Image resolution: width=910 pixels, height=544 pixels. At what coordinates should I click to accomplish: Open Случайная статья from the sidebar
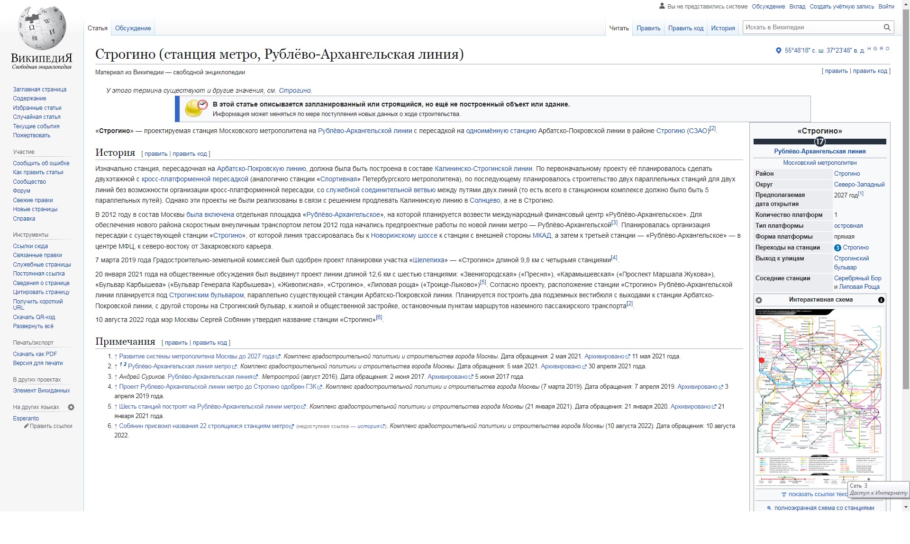tap(36, 117)
